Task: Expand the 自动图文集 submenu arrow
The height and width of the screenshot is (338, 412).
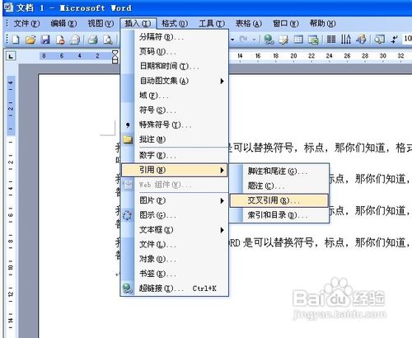Action: pyautogui.click(x=222, y=81)
